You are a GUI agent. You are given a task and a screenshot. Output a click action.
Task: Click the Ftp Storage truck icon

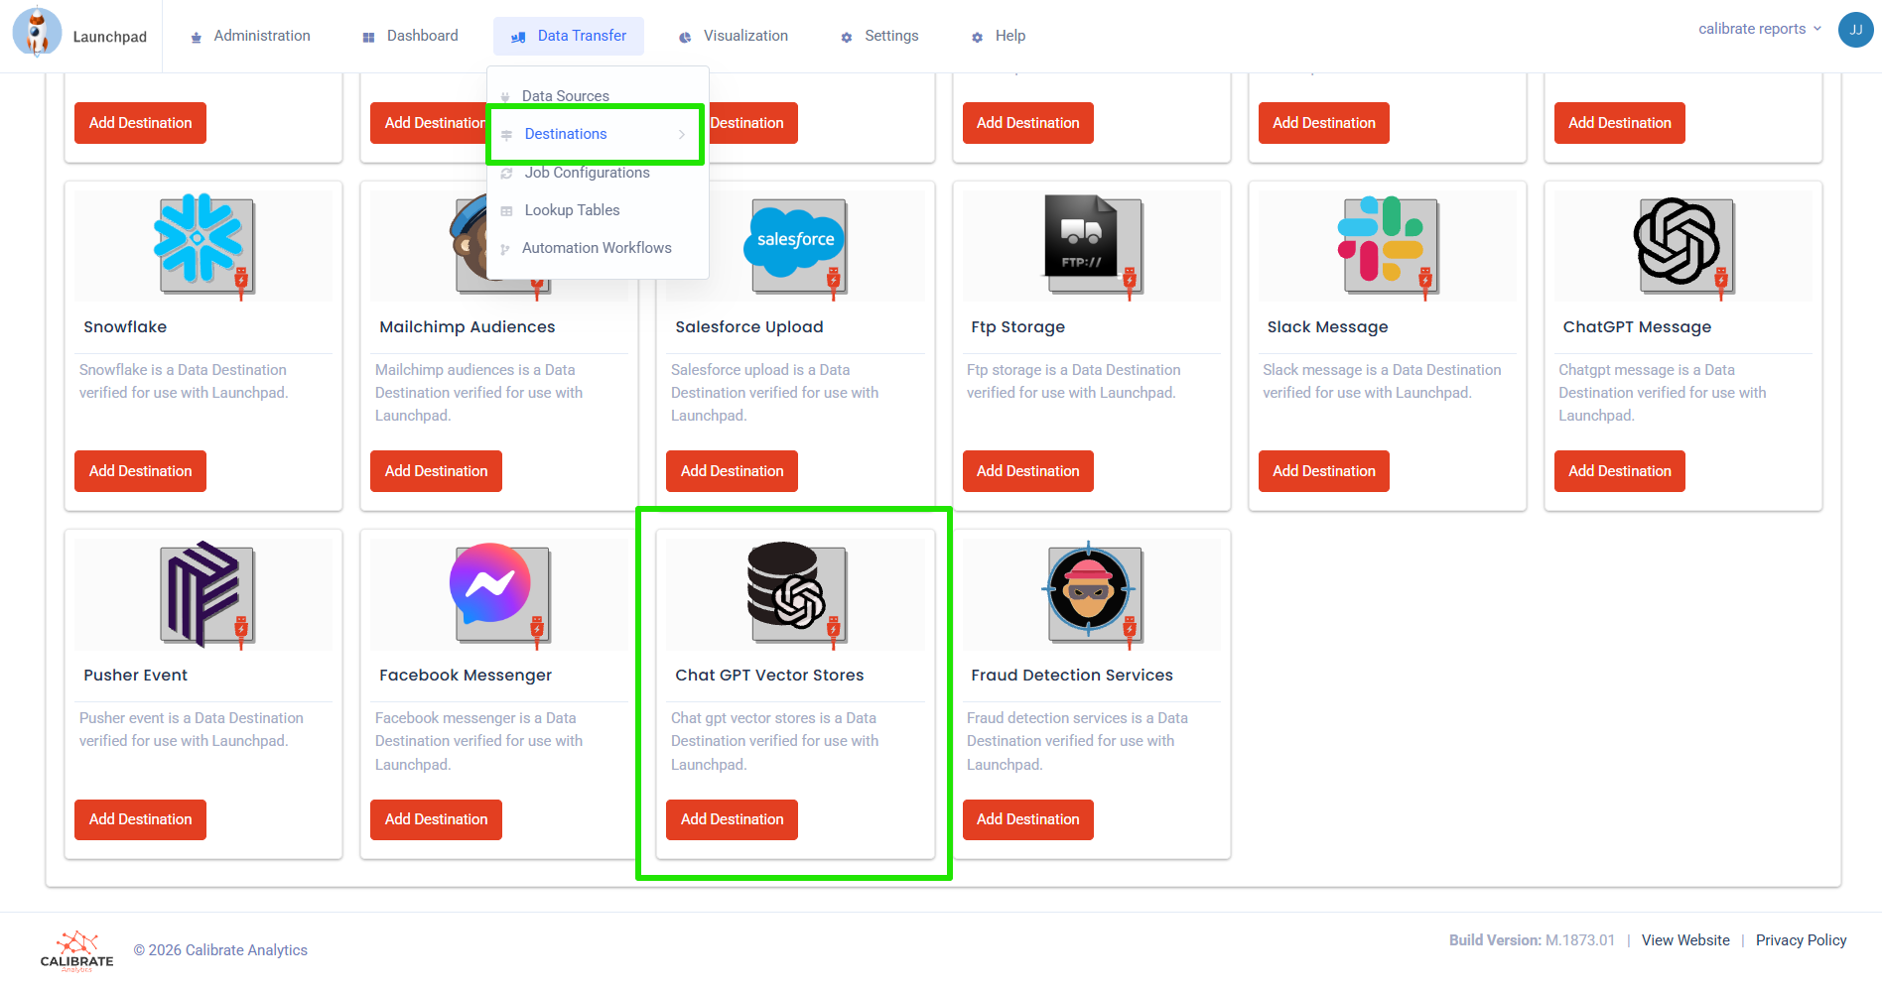click(x=1092, y=245)
